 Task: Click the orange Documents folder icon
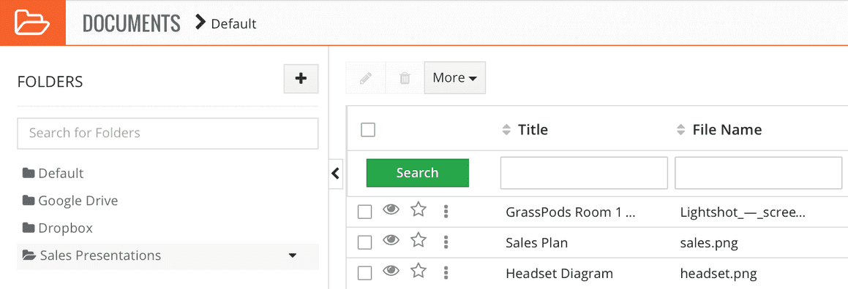click(x=32, y=23)
